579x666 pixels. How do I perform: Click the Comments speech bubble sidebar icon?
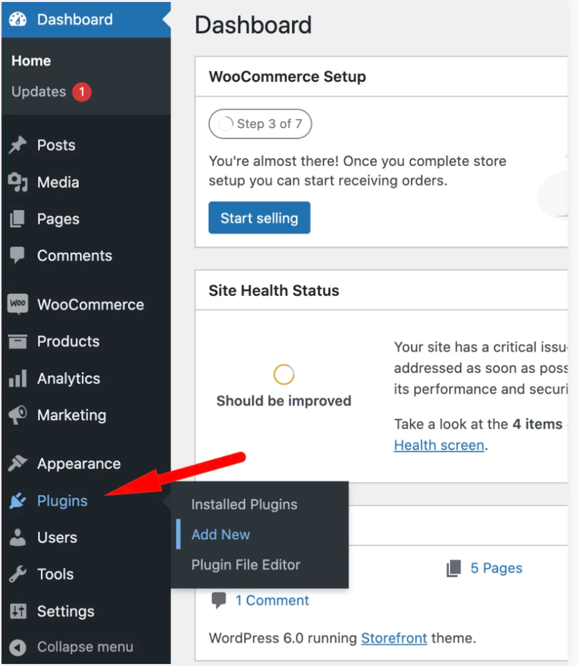pyautogui.click(x=18, y=255)
